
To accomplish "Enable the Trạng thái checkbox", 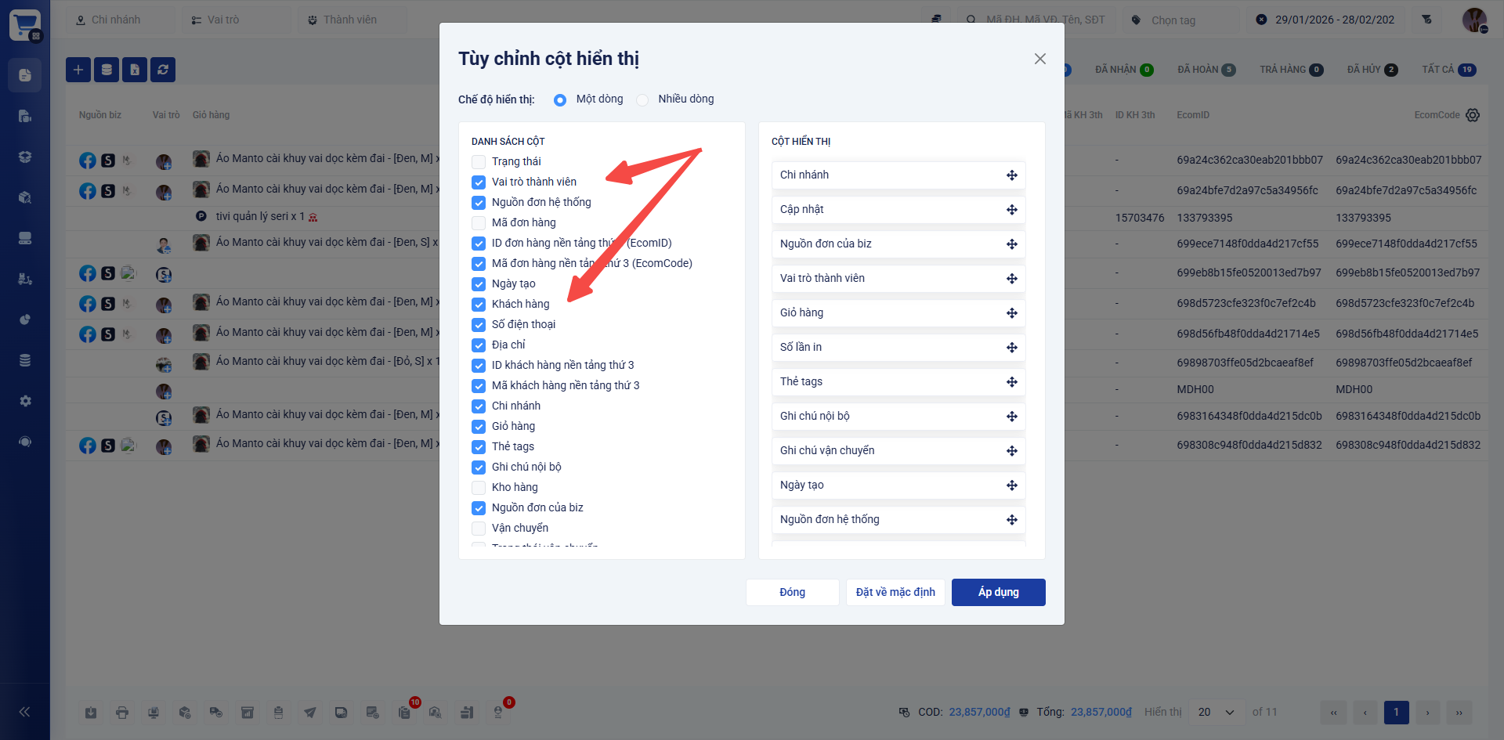I will pos(479,162).
